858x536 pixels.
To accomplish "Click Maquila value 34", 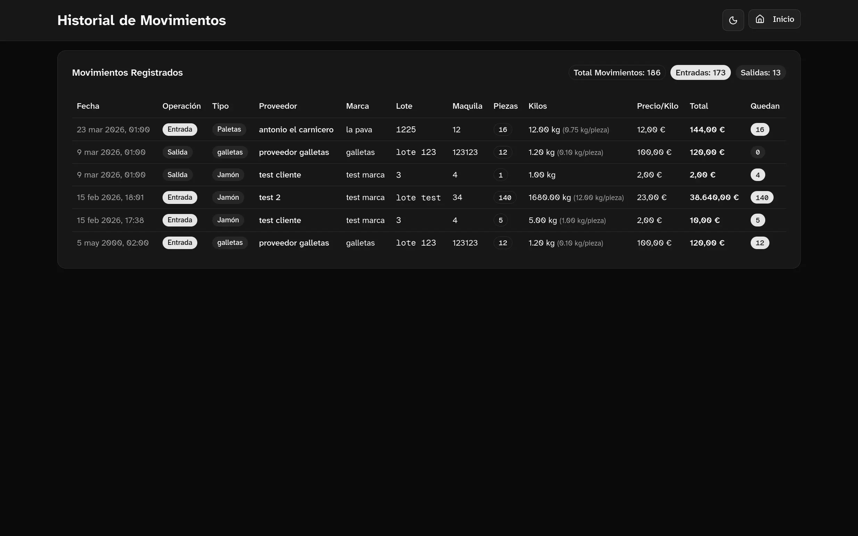I will (457, 197).
